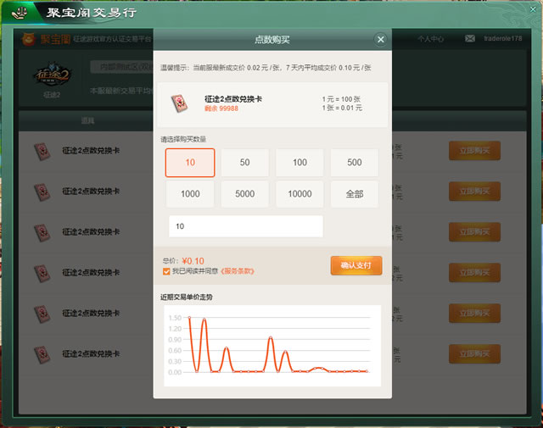The height and width of the screenshot is (428, 543).
Task: Click fifth row 征途2点数兑换卡 card icon
Action: click(x=42, y=314)
